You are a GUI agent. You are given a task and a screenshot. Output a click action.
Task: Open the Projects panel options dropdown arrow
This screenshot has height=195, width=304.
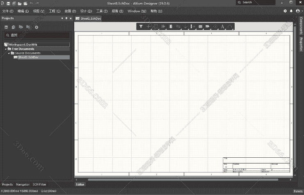coord(62,18)
